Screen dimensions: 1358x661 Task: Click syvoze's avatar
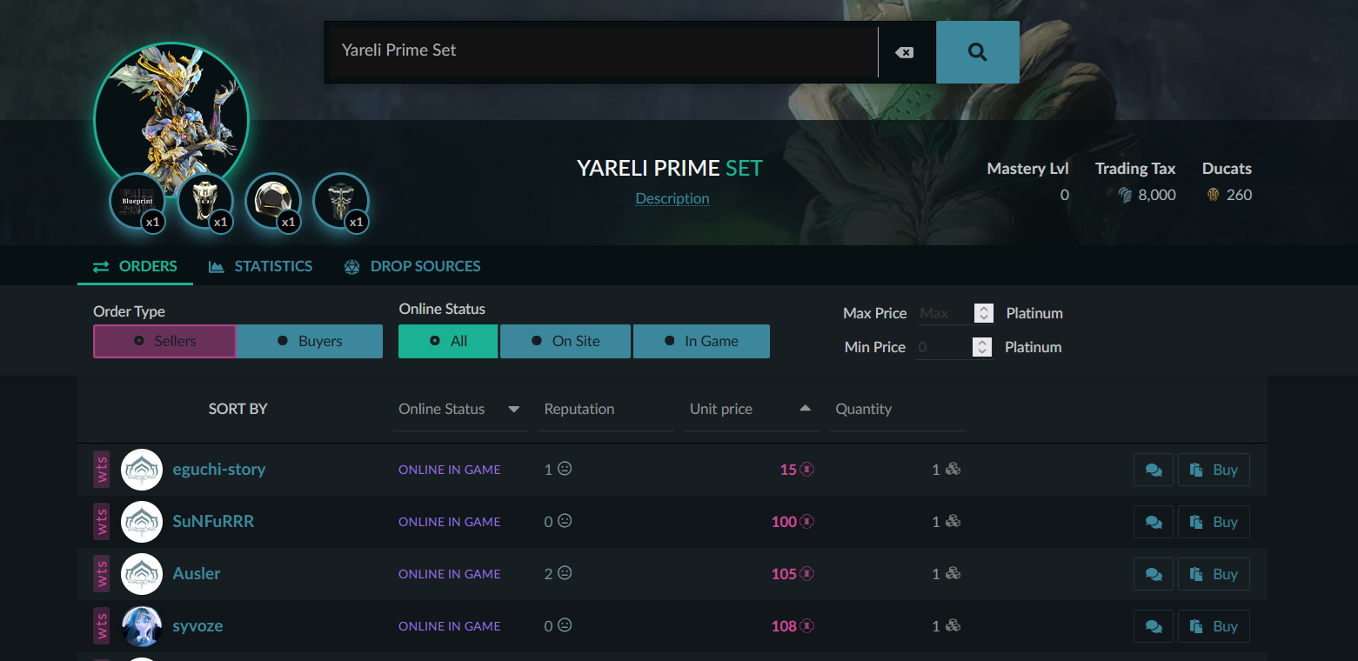[x=142, y=626]
